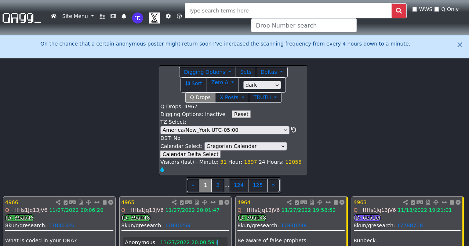Click horizontal resize arrows on drop 4965
This screenshot has width=469, height=246.
click(x=213, y=202)
